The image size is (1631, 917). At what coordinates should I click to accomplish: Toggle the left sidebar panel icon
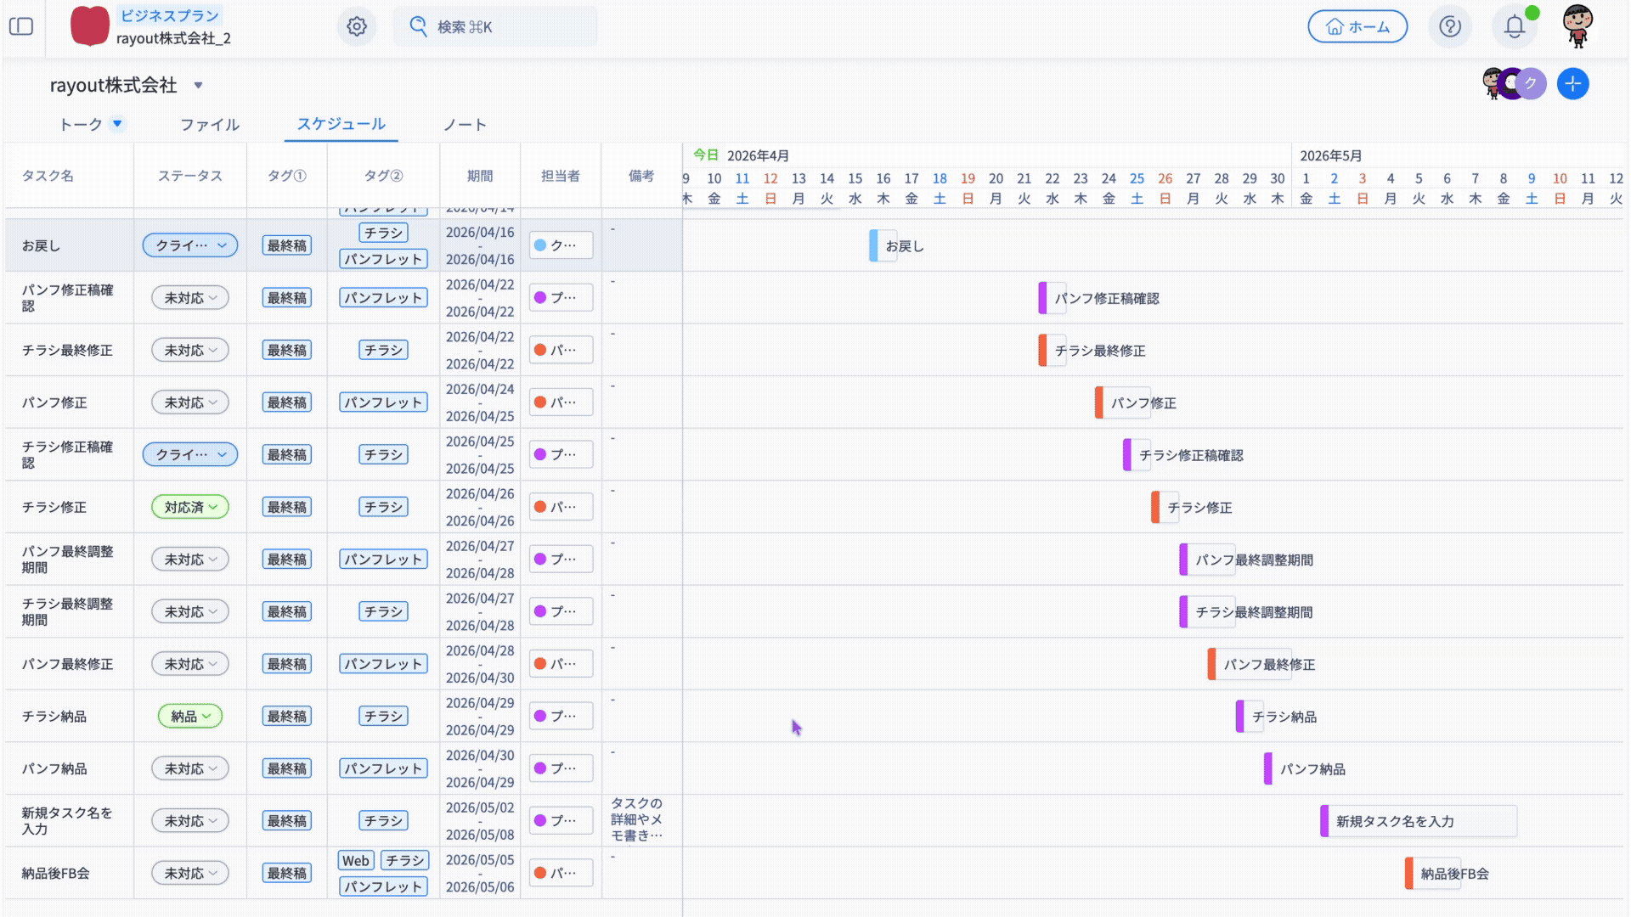point(21,26)
